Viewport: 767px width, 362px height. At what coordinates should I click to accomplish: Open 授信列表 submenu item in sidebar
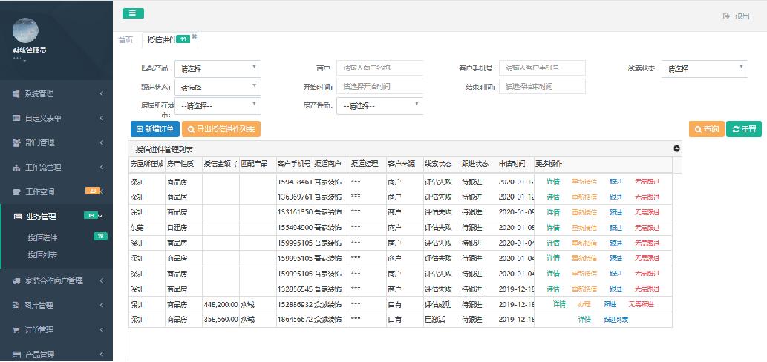tap(42, 255)
